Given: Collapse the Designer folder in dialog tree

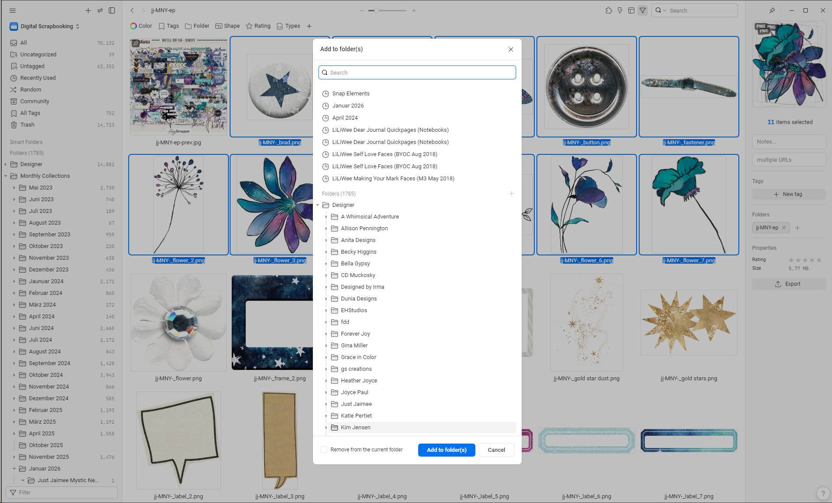Looking at the screenshot, I should (318, 205).
